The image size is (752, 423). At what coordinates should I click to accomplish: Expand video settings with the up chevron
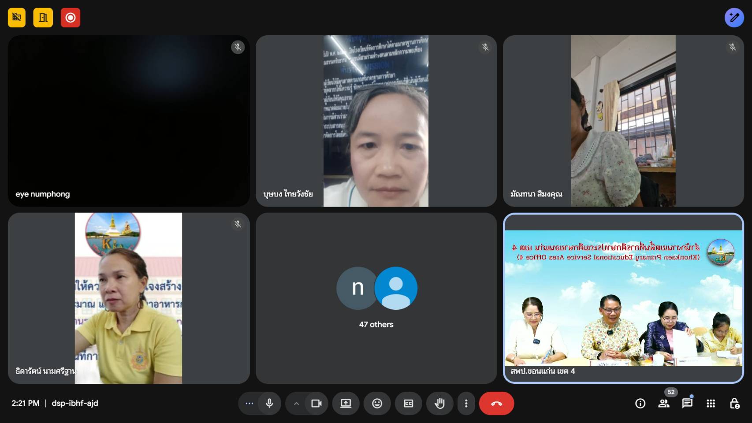(x=296, y=404)
